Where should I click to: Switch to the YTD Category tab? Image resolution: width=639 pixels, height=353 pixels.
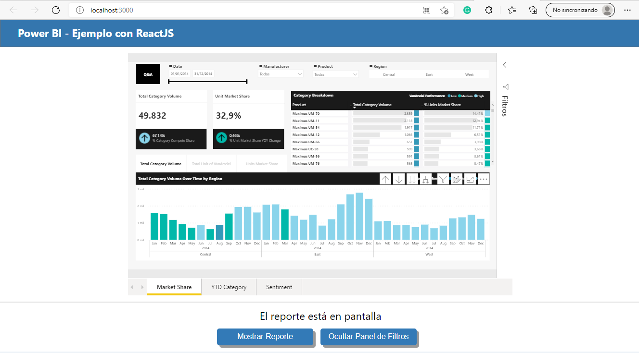(228, 287)
